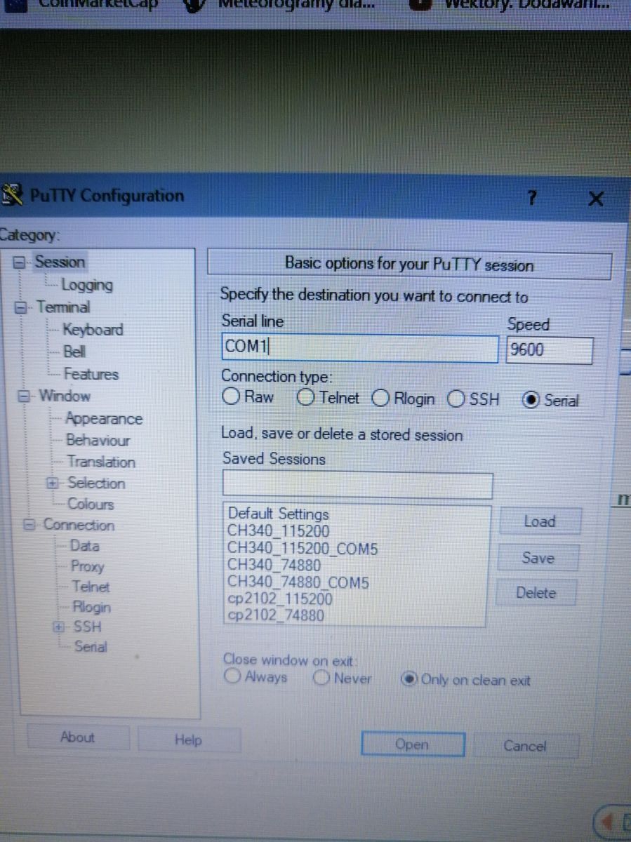
Task: Click the Help button
Action: pyautogui.click(x=187, y=740)
